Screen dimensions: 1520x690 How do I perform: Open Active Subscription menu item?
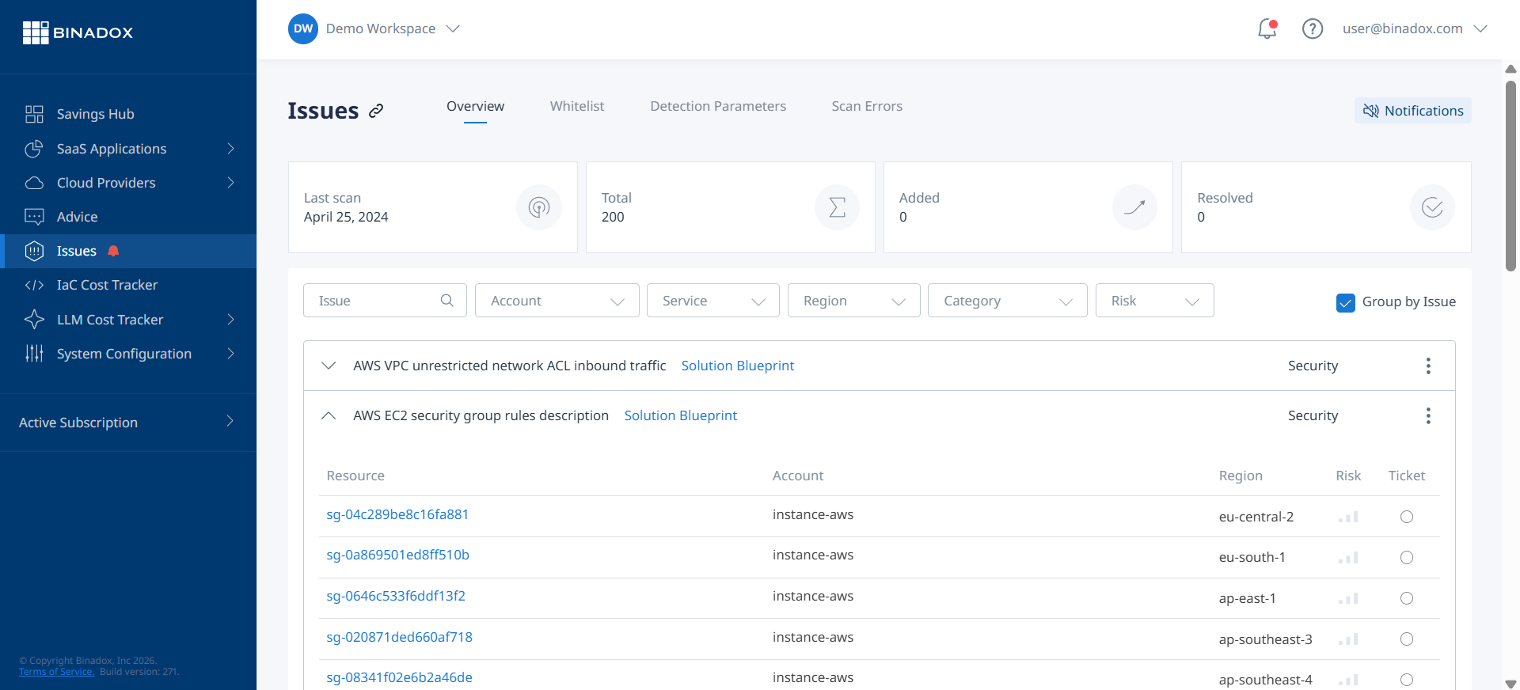tap(128, 423)
